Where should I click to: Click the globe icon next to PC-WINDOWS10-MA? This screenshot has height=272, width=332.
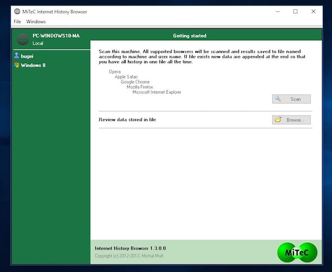click(x=23, y=39)
